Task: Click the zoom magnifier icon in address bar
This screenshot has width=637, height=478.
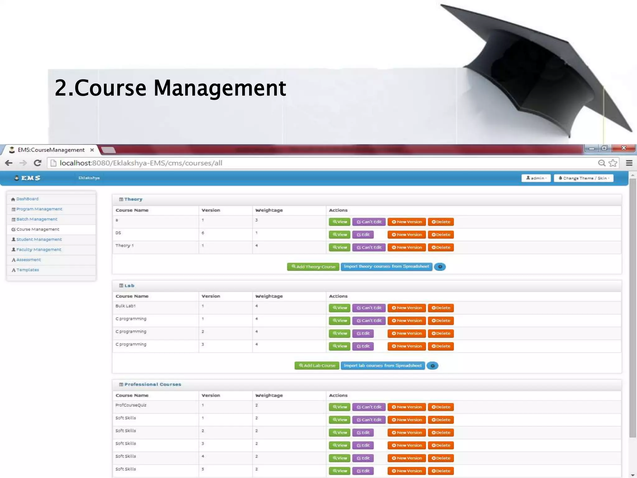Action: pos(602,163)
